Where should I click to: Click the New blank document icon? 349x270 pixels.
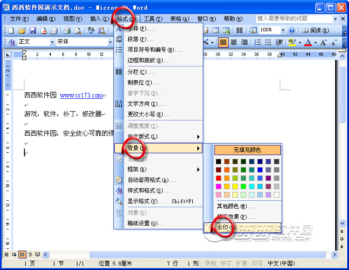[11, 30]
